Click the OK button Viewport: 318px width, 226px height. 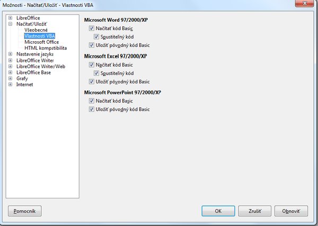point(218,211)
